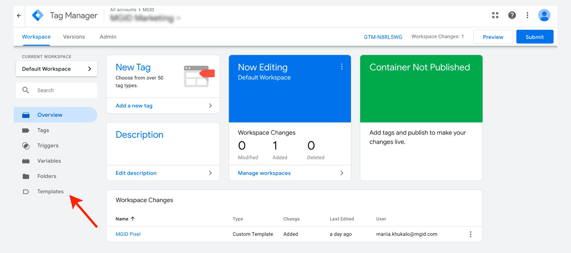Click the Manage workspaces link
The image size is (571, 253).
click(x=264, y=173)
